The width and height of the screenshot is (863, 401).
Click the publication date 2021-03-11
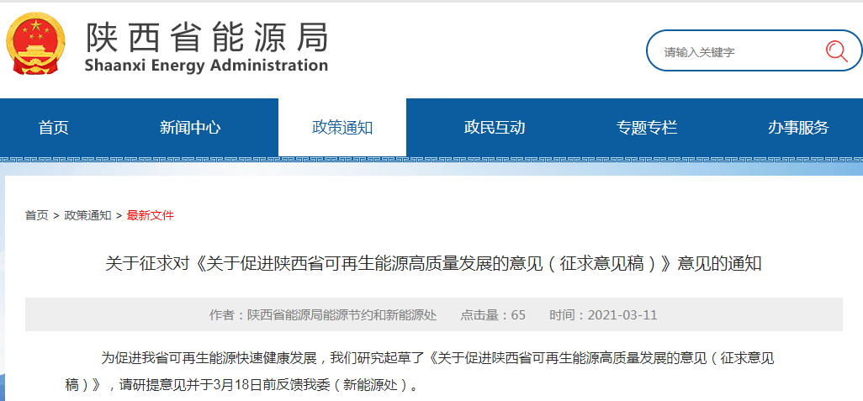tap(603, 315)
